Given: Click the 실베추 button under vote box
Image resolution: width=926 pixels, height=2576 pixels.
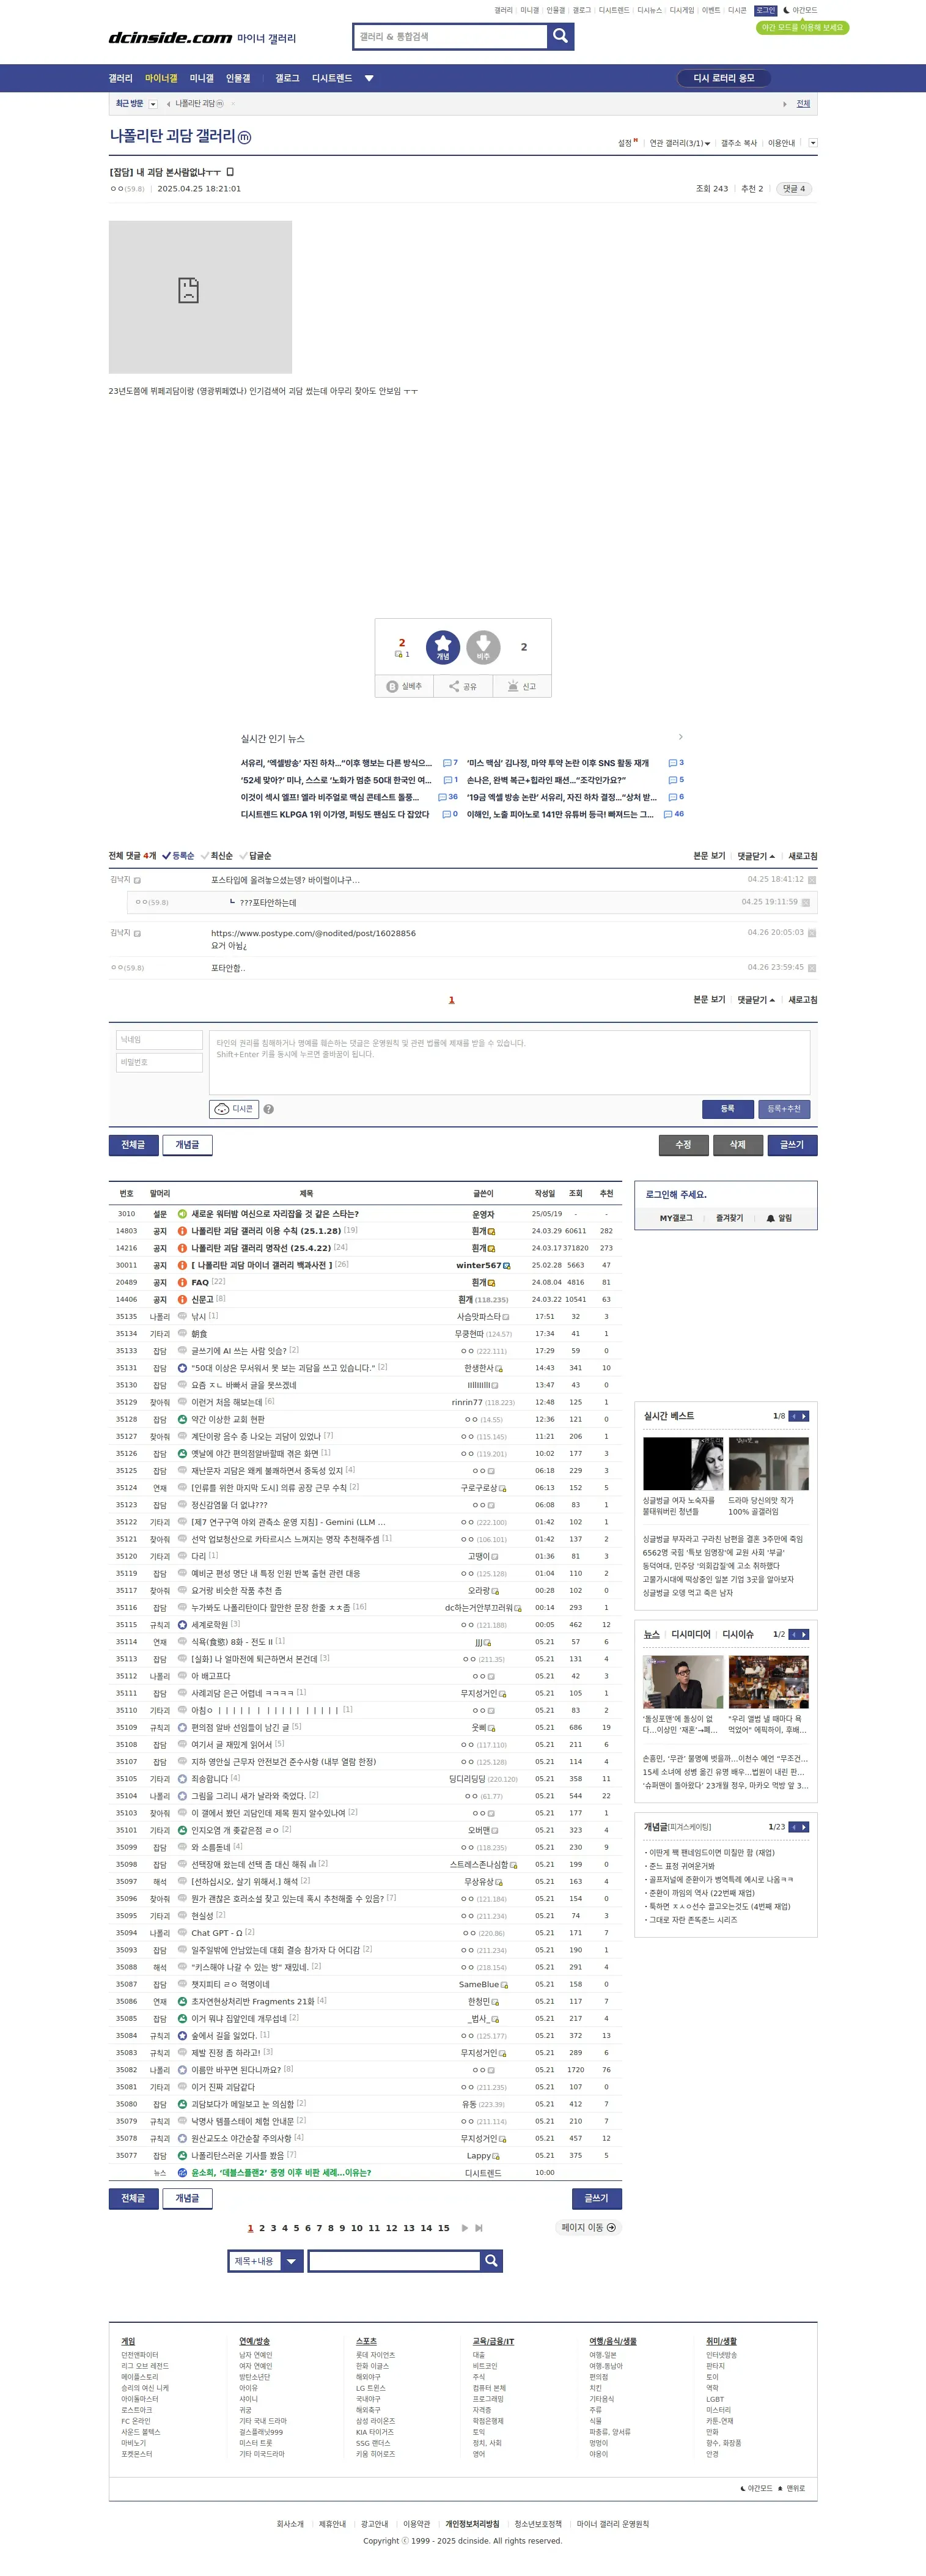Looking at the screenshot, I should [x=405, y=686].
